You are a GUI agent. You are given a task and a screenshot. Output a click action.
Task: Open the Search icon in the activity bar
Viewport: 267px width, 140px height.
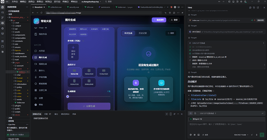[x=3, y=12]
